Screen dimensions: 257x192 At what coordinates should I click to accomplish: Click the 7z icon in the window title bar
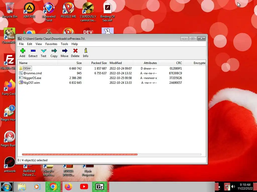pos(20,38)
